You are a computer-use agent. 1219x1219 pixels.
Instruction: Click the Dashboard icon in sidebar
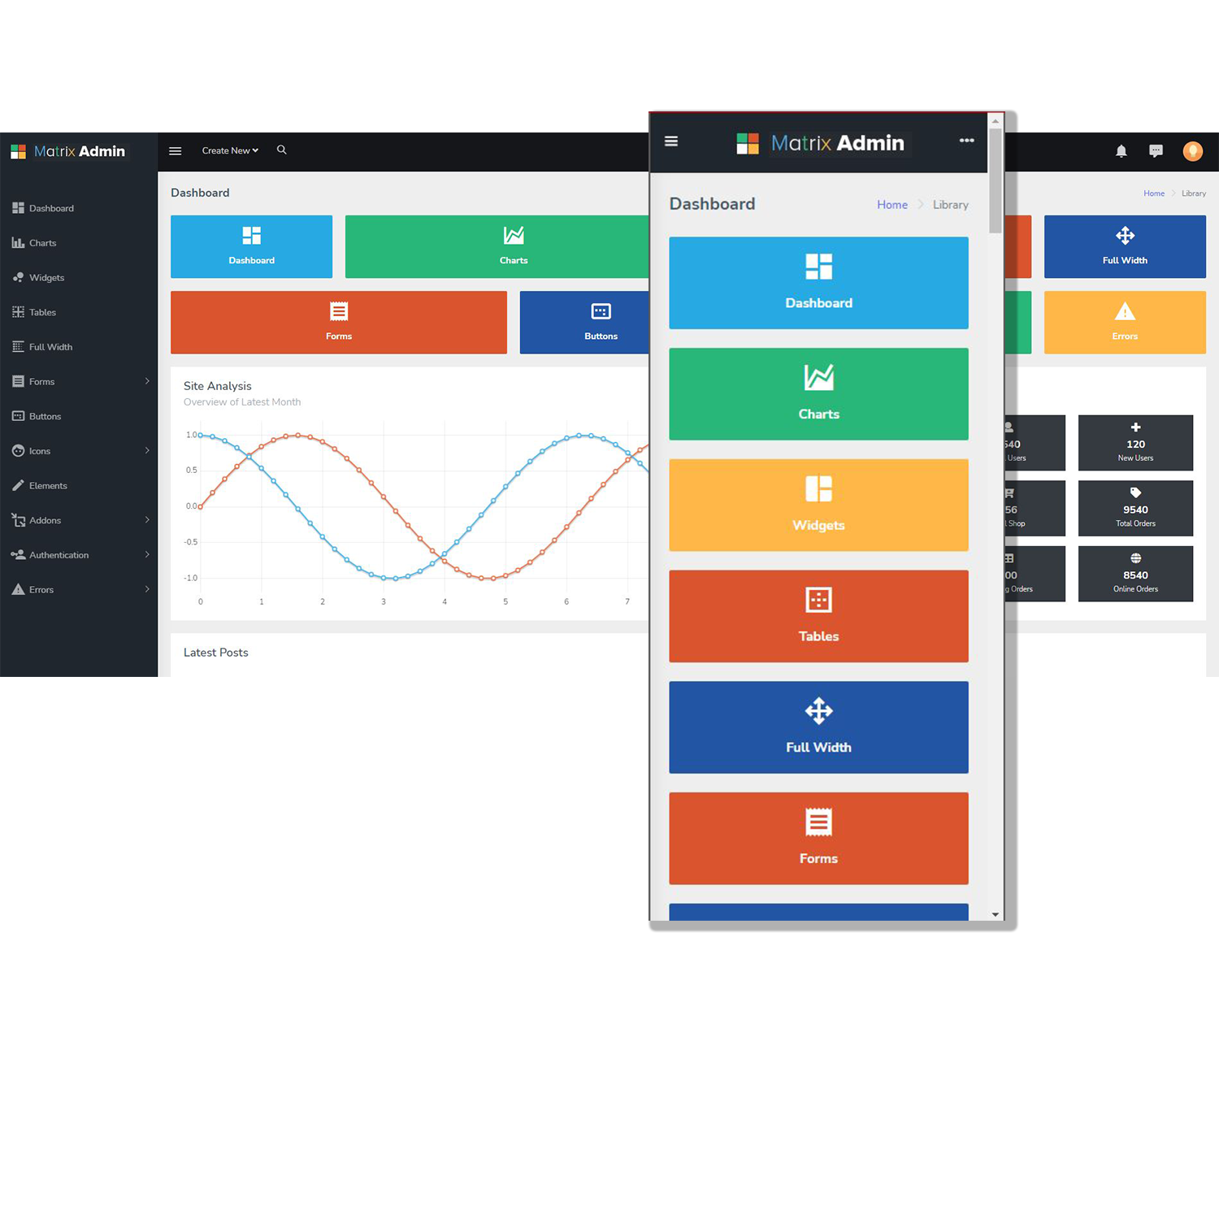click(x=18, y=208)
